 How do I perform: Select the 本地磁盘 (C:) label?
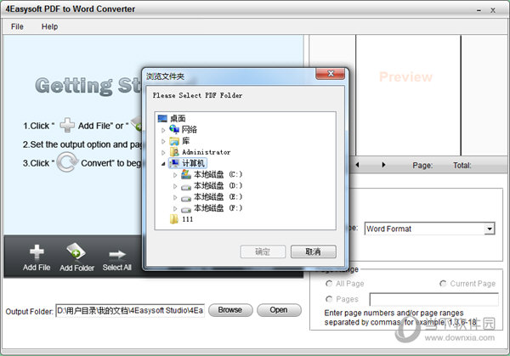pyautogui.click(x=218, y=174)
